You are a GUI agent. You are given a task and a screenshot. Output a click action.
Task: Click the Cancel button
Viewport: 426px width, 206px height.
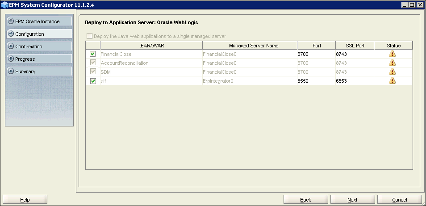tap(400, 199)
